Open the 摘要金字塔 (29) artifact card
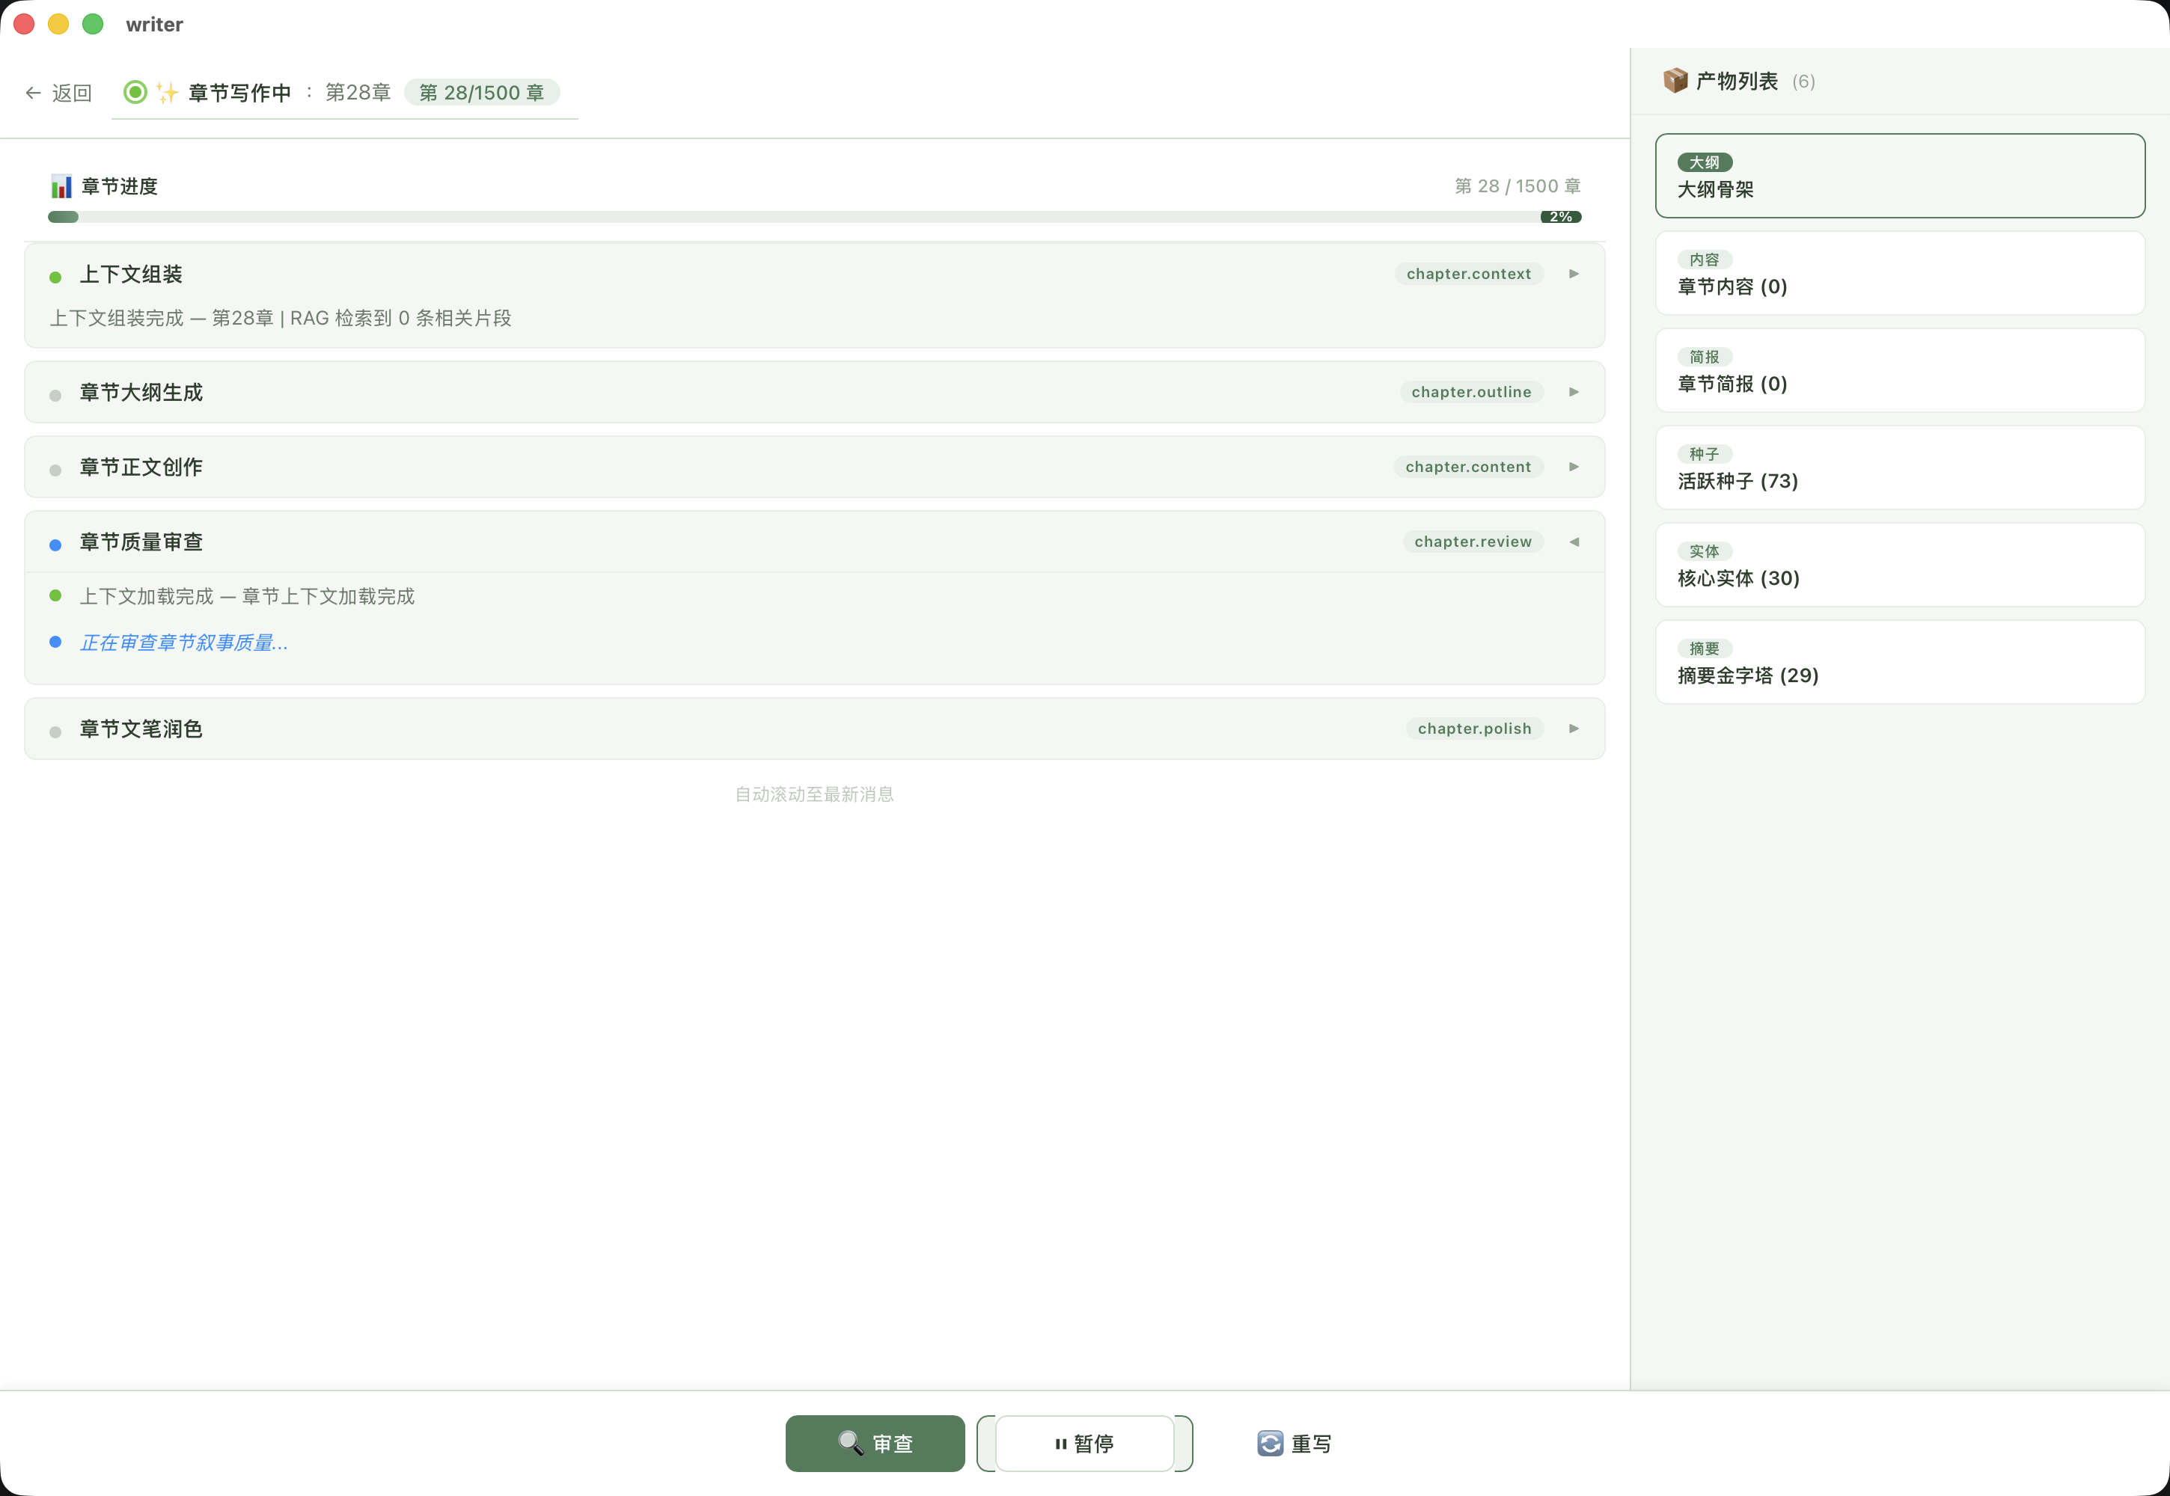 [1900, 662]
